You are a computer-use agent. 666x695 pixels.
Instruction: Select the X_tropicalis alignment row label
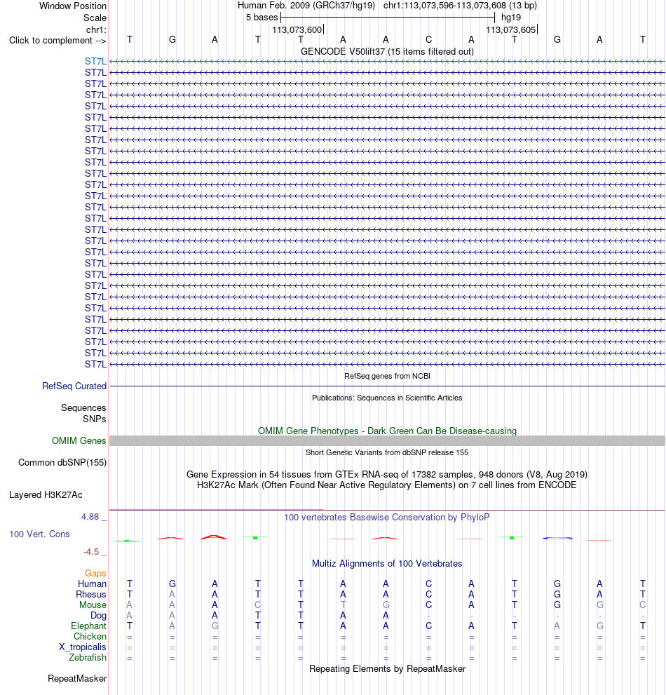tap(83, 647)
